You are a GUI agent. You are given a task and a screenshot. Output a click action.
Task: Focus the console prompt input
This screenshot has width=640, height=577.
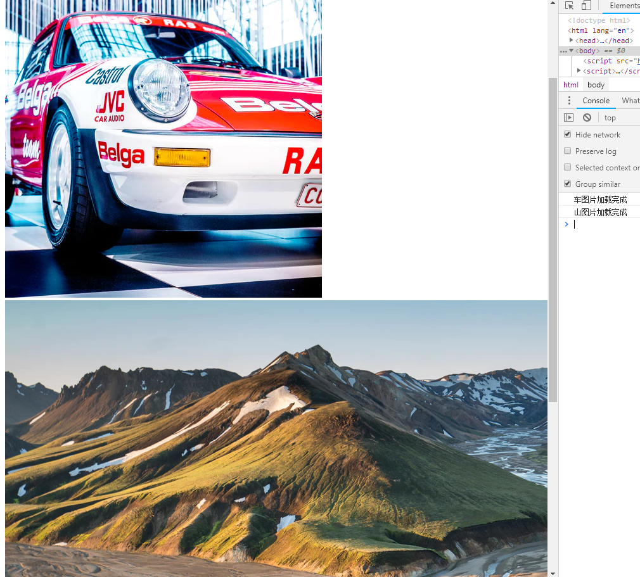pos(606,224)
